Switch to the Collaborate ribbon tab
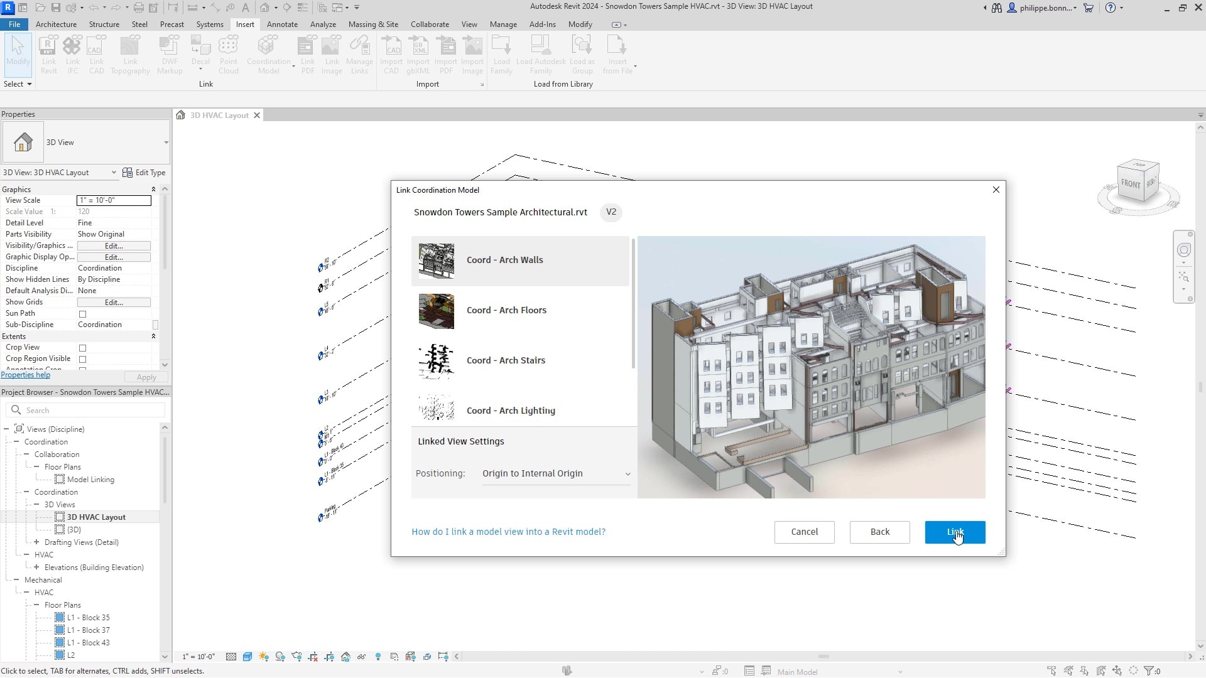The height and width of the screenshot is (678, 1206). pyautogui.click(x=430, y=24)
